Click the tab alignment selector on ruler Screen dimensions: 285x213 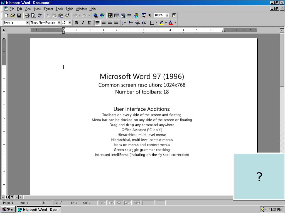coord(4,30)
